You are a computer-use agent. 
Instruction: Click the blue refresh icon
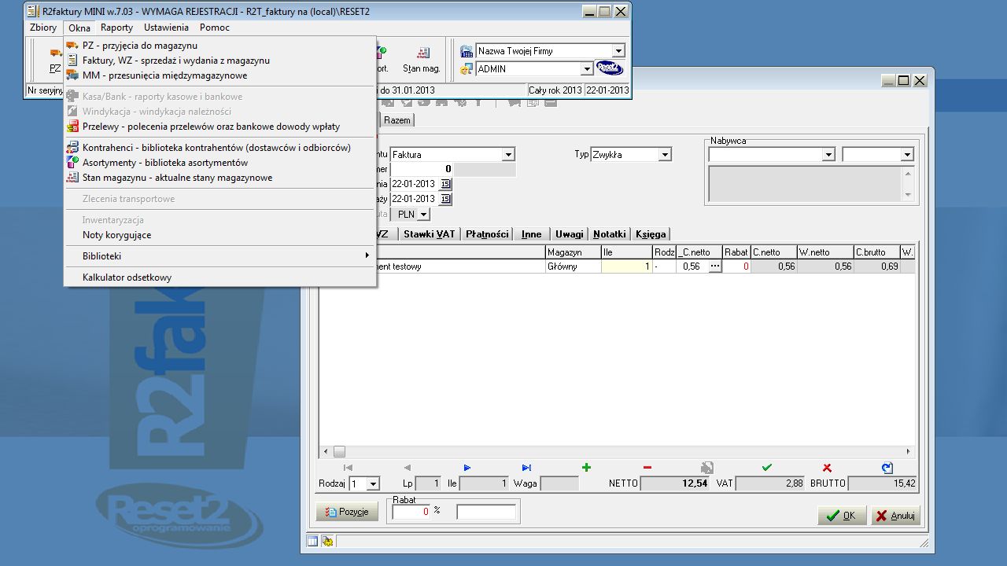pyautogui.click(x=887, y=468)
